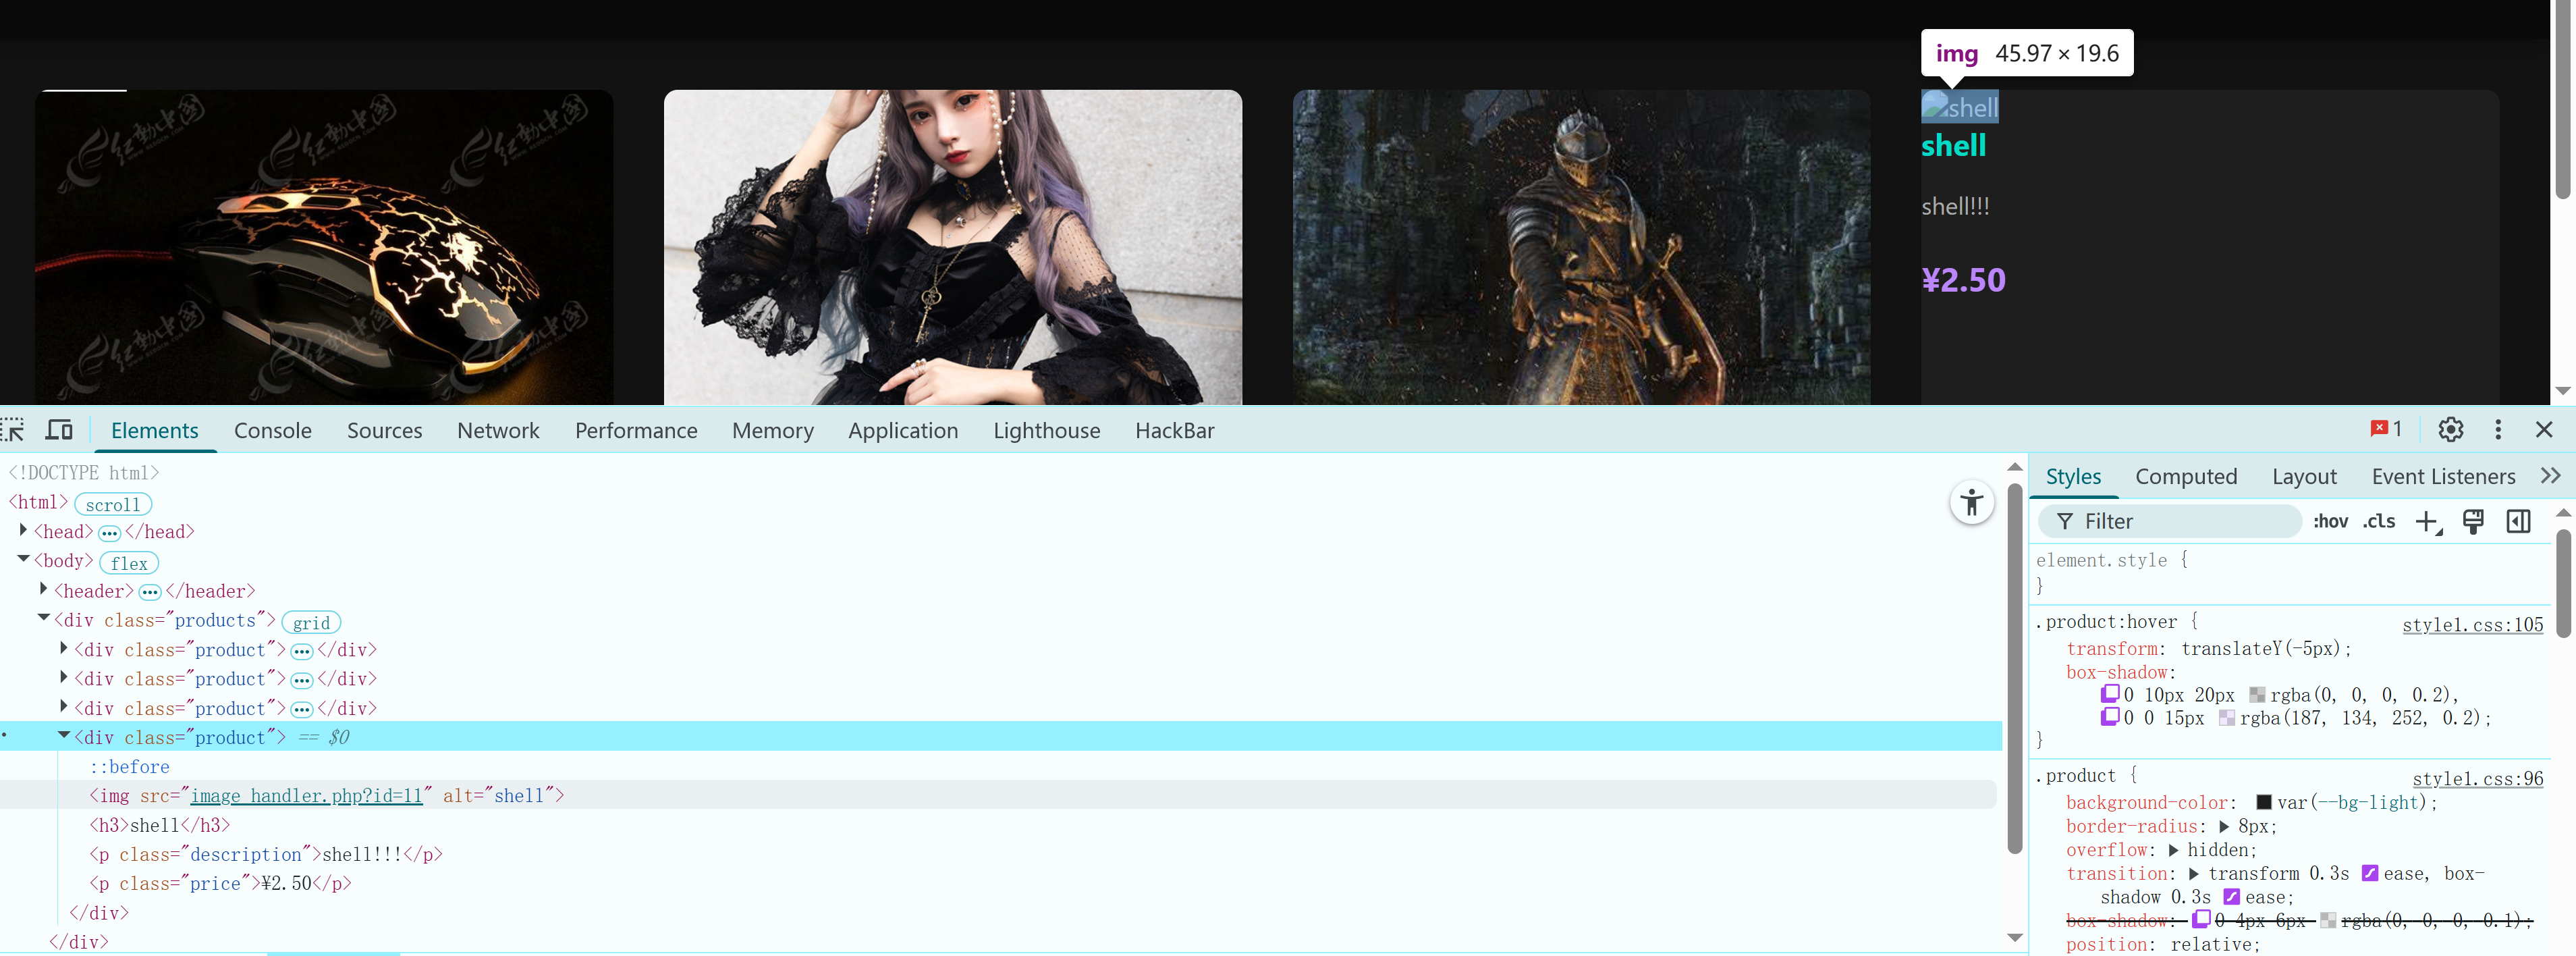Open the Memory tab
The width and height of the screenshot is (2576, 956).
click(773, 431)
